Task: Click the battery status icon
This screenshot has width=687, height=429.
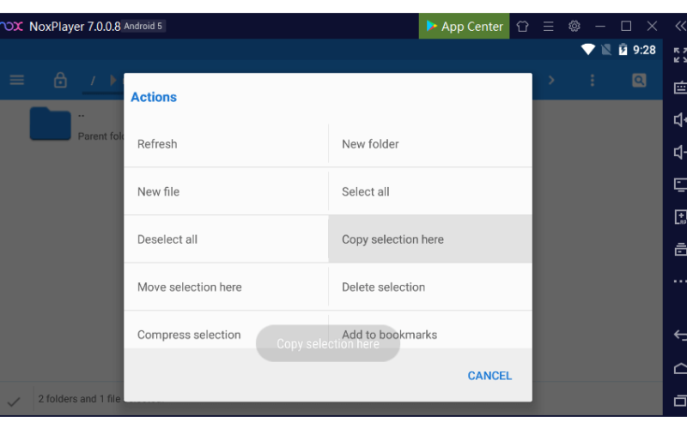Action: point(623,50)
